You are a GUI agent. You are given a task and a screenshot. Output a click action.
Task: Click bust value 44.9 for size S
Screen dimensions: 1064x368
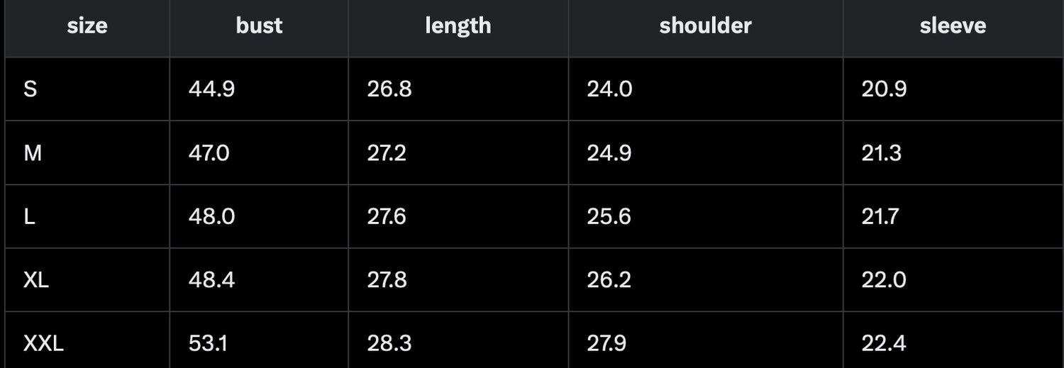click(x=211, y=89)
